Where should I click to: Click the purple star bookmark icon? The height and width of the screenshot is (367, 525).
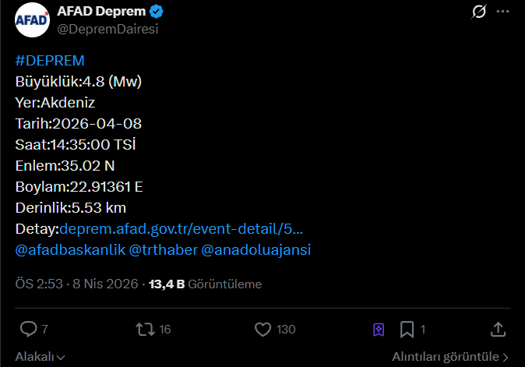coord(379,330)
